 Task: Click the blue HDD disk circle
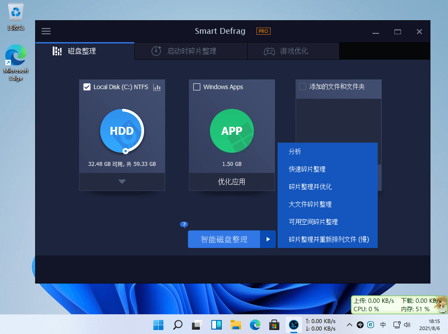[x=122, y=131]
